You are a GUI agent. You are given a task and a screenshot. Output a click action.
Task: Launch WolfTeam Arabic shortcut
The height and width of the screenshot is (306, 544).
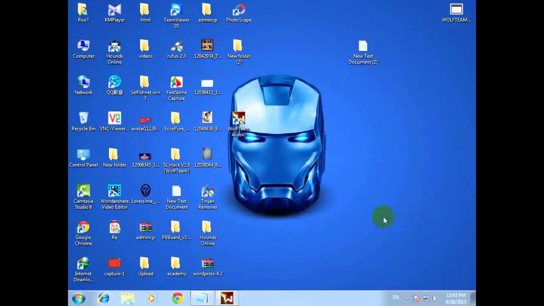click(238, 124)
